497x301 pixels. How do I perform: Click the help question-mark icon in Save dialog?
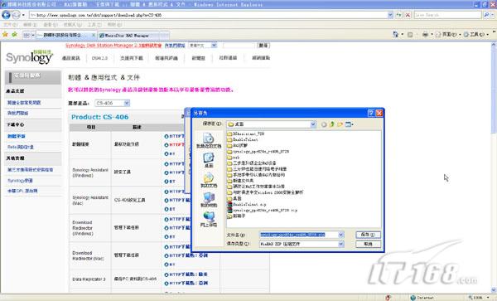click(x=371, y=113)
